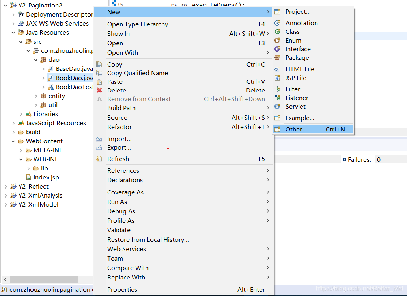Click the Failures indicator icon
This screenshot has height=296, width=407.
tap(344, 159)
